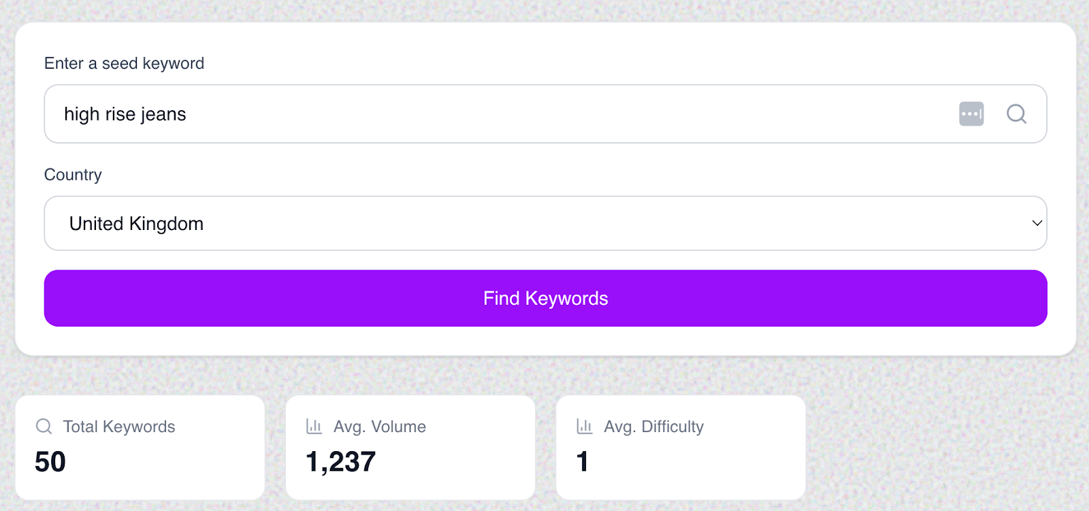Screen dimensions: 1089x511
Task: Click the chevron on the United Kingdom selector
Action: (1036, 223)
